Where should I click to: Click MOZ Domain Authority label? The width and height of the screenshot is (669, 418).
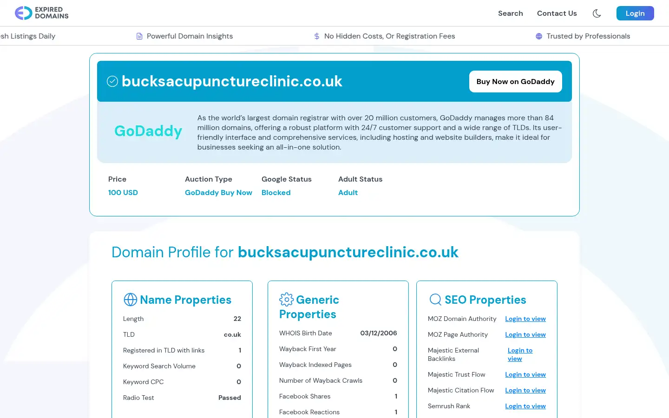(462, 319)
